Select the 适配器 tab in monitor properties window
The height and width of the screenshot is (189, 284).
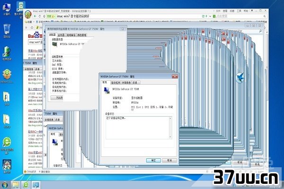(53, 34)
